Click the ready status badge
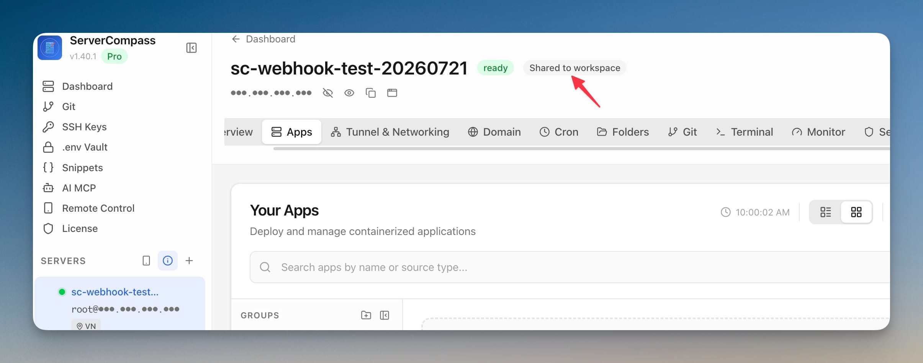The width and height of the screenshot is (923, 363). 495,68
